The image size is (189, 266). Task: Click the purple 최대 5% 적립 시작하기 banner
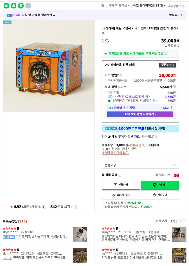coord(140,114)
